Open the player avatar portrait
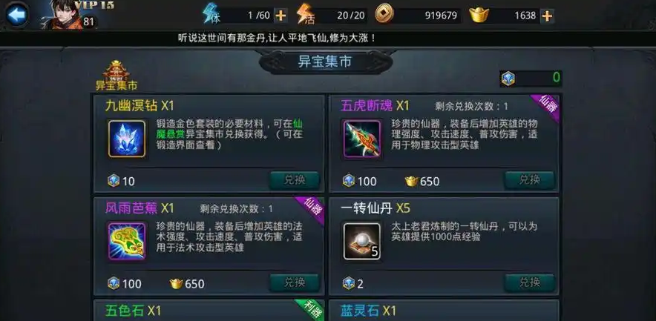Image resolution: width=656 pixels, height=321 pixels. click(x=62, y=15)
